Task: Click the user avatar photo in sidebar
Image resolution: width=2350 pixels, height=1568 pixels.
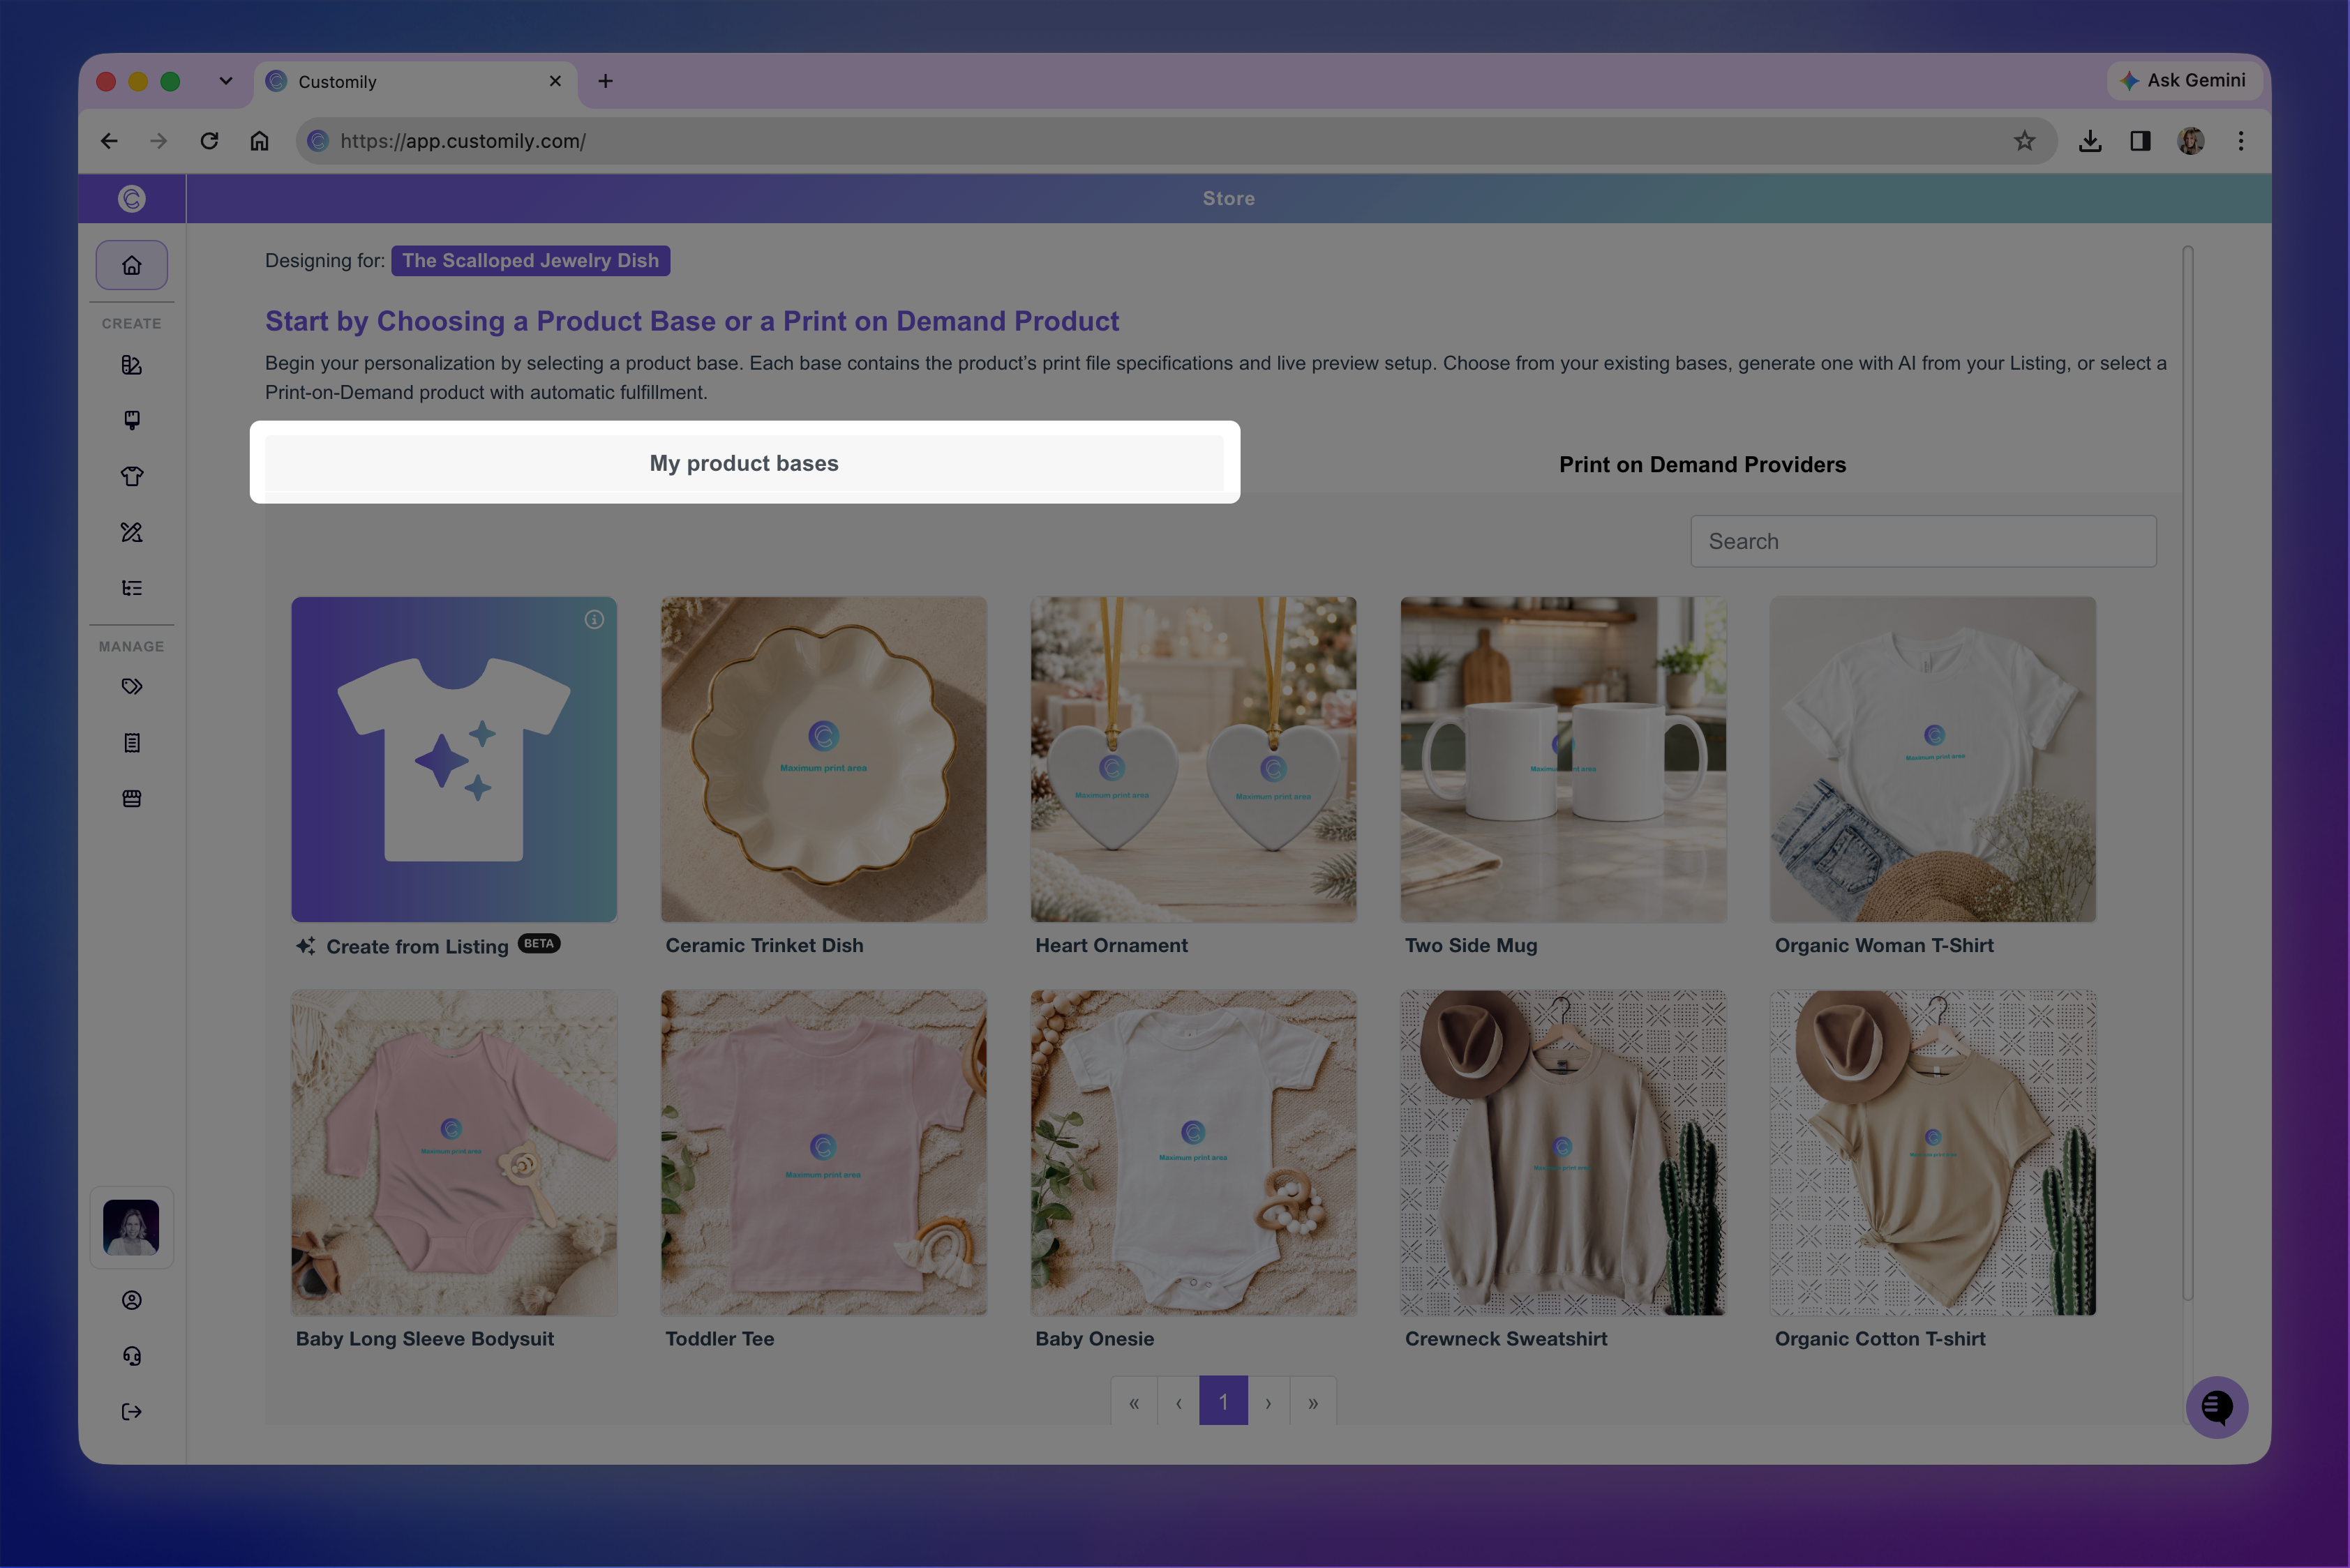Action: point(131,1227)
